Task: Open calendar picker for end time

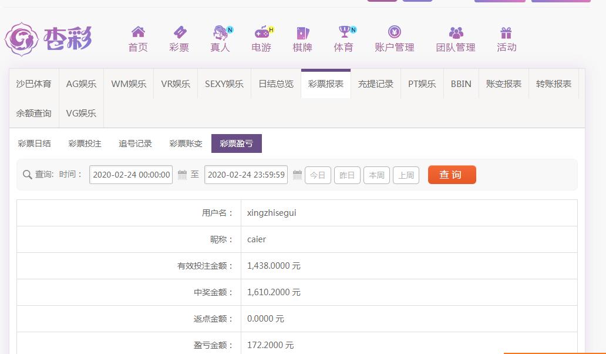Action: click(297, 175)
